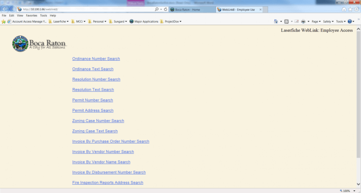Expand the Laserfiche favorites folder

click(x=59, y=22)
